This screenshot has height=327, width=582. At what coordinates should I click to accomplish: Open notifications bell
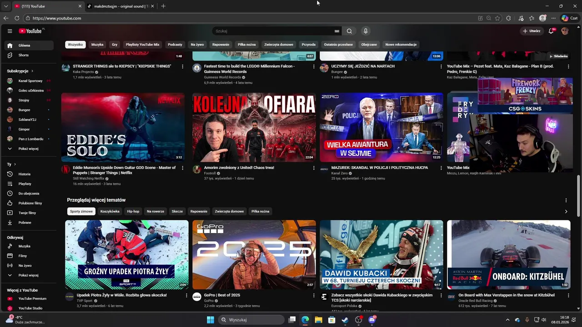[551, 31]
